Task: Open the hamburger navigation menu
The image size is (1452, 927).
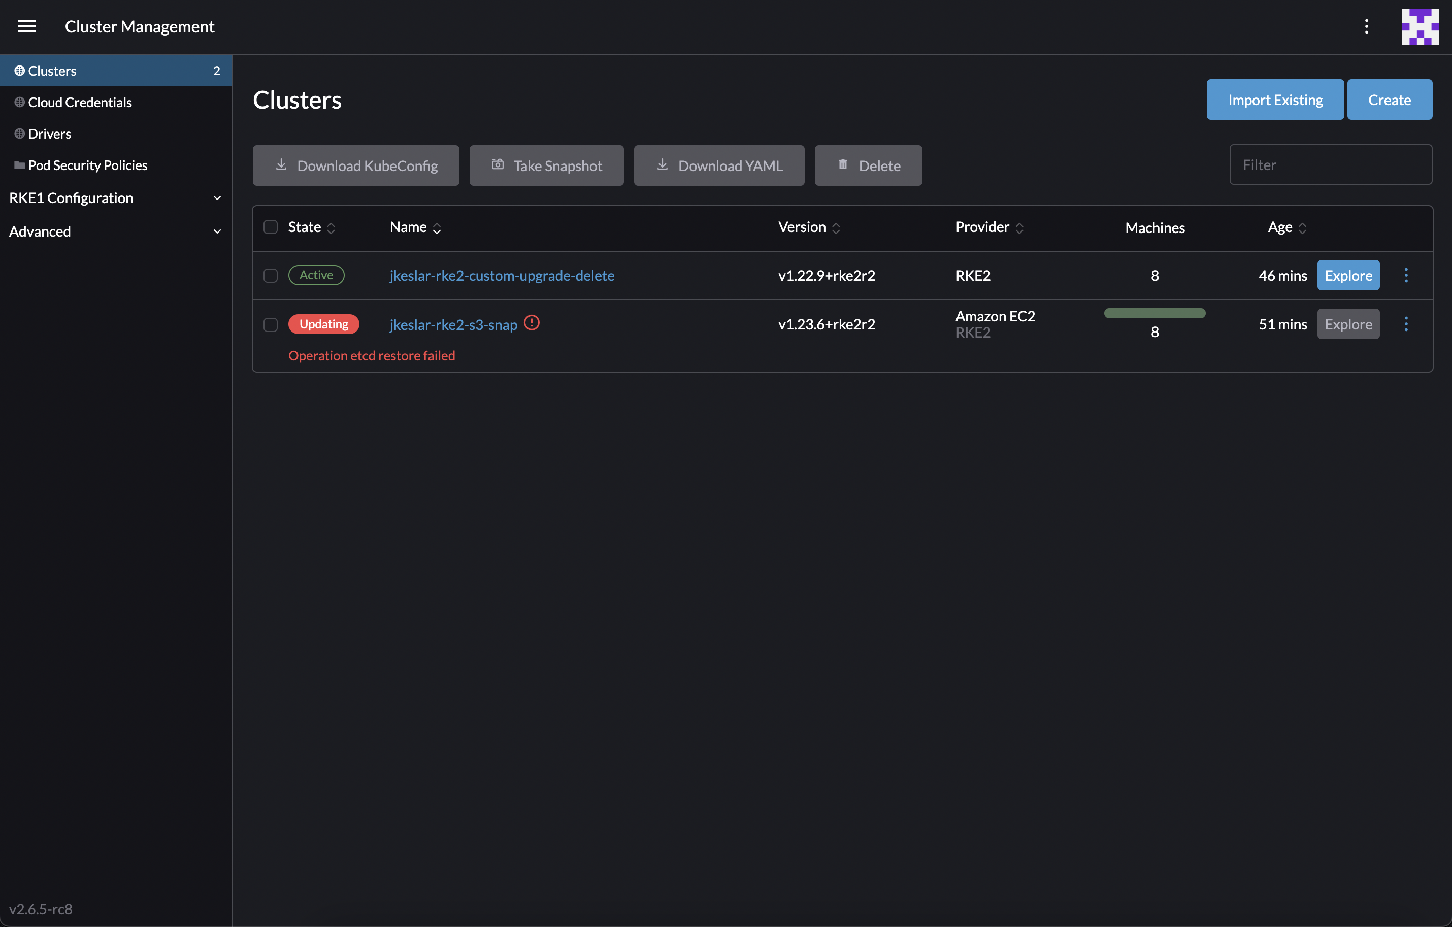Action: (26, 26)
